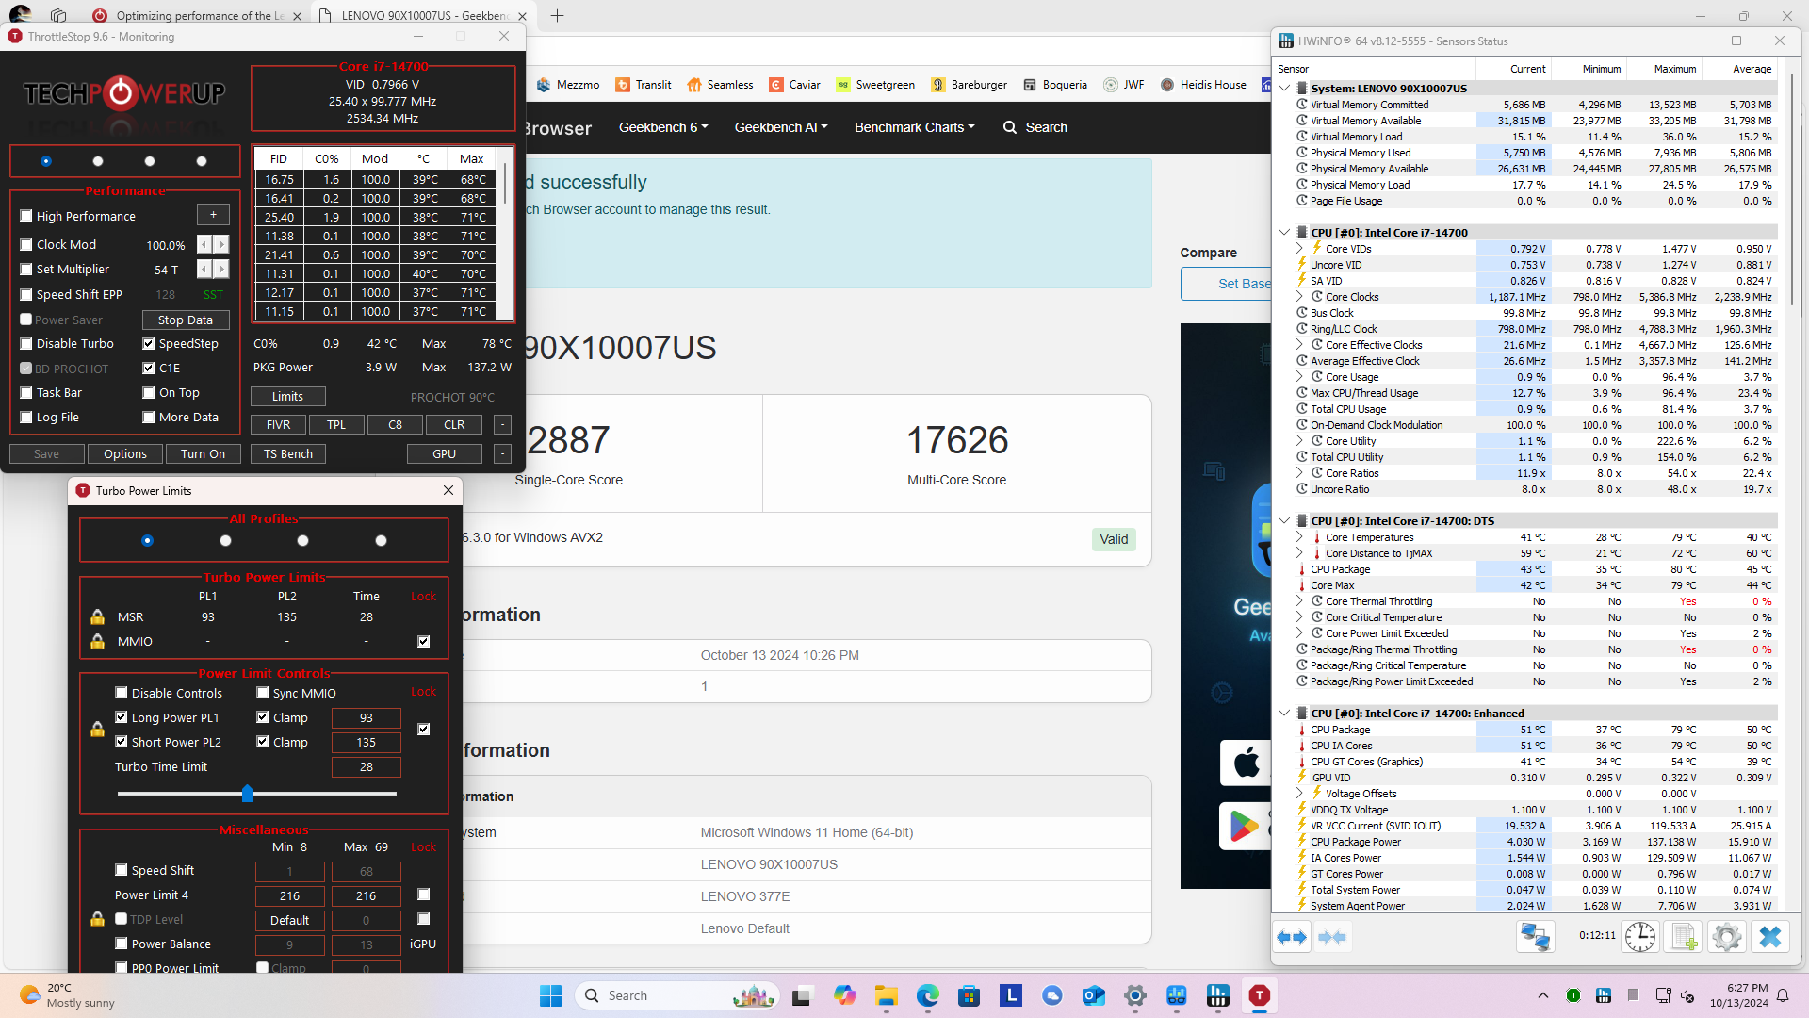Click Maximum column header in HWiNFO
1809x1018 pixels.
click(1675, 69)
